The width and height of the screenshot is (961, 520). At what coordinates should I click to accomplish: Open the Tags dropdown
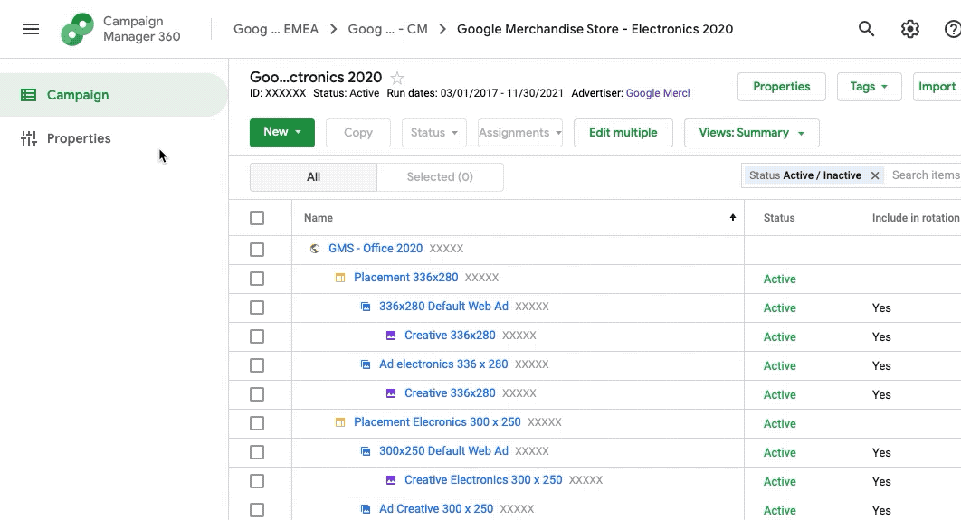(869, 87)
